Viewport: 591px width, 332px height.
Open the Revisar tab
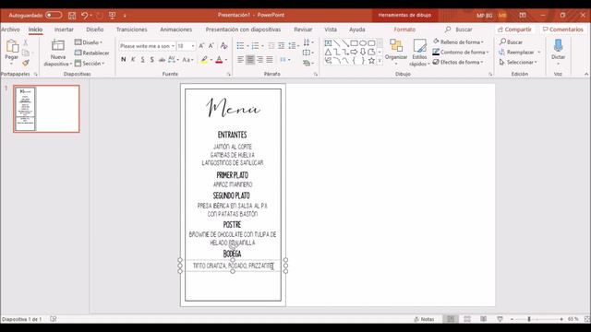(x=303, y=30)
